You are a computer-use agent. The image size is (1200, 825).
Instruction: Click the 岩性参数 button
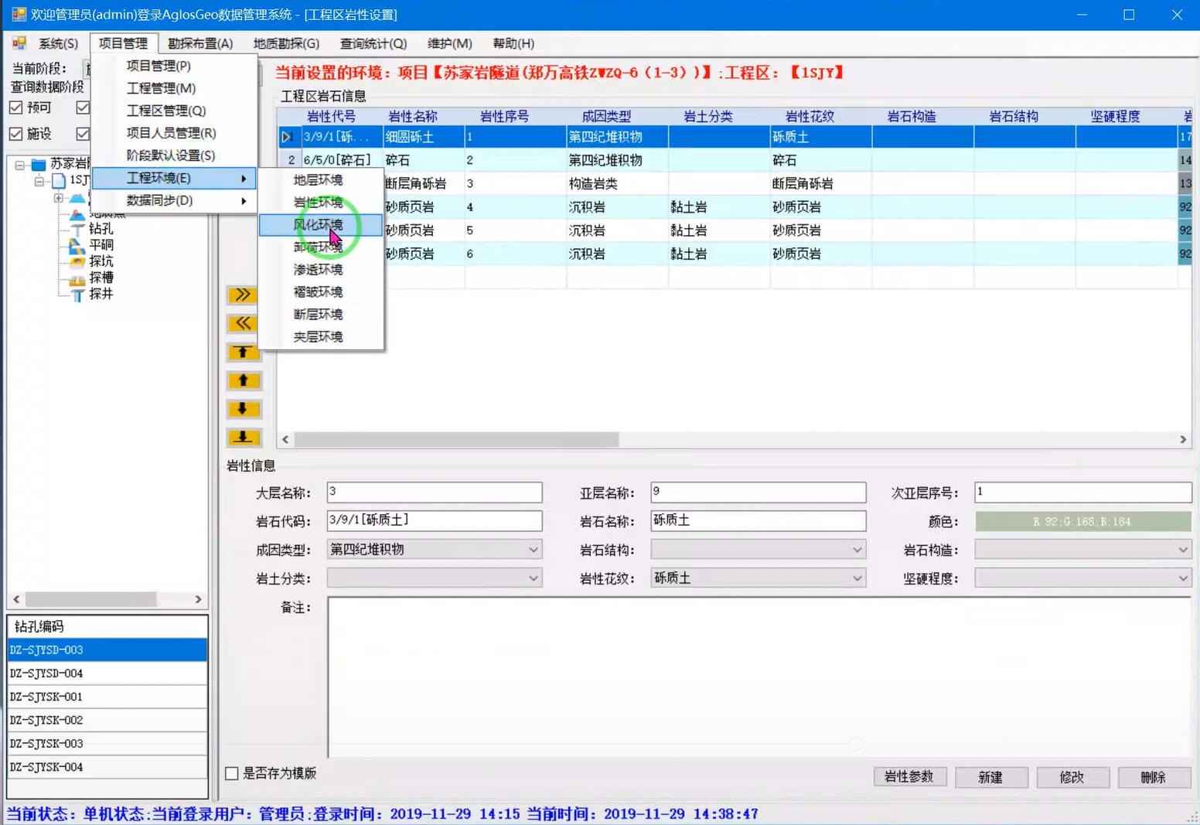909,777
